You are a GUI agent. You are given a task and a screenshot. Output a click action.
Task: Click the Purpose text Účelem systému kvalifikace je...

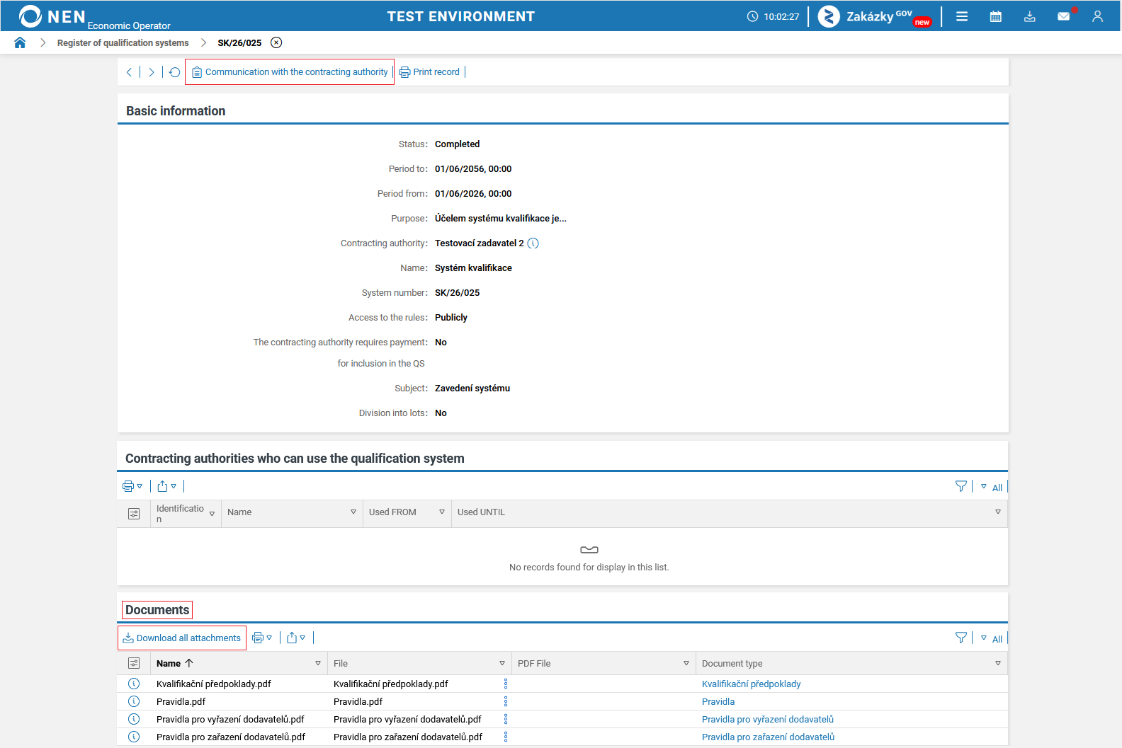tap(501, 219)
